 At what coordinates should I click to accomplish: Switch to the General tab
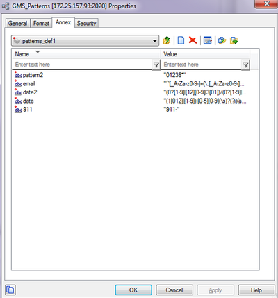tap(17, 23)
